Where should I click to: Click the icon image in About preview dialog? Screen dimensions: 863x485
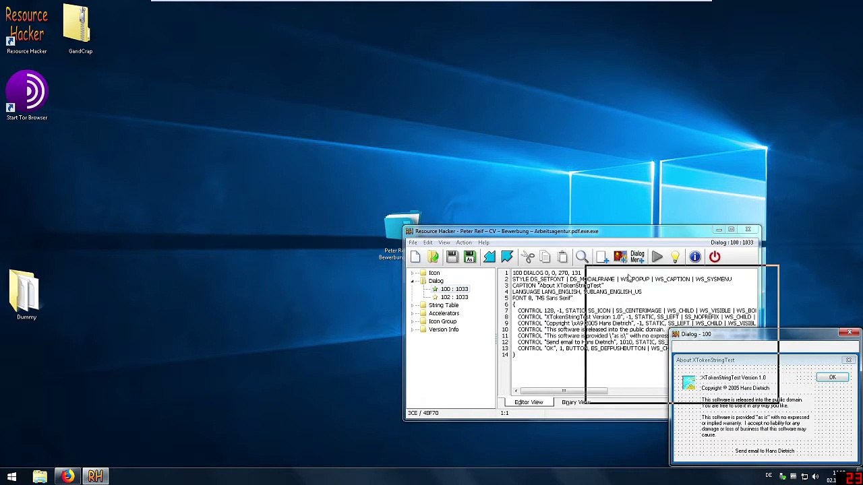[688, 383]
